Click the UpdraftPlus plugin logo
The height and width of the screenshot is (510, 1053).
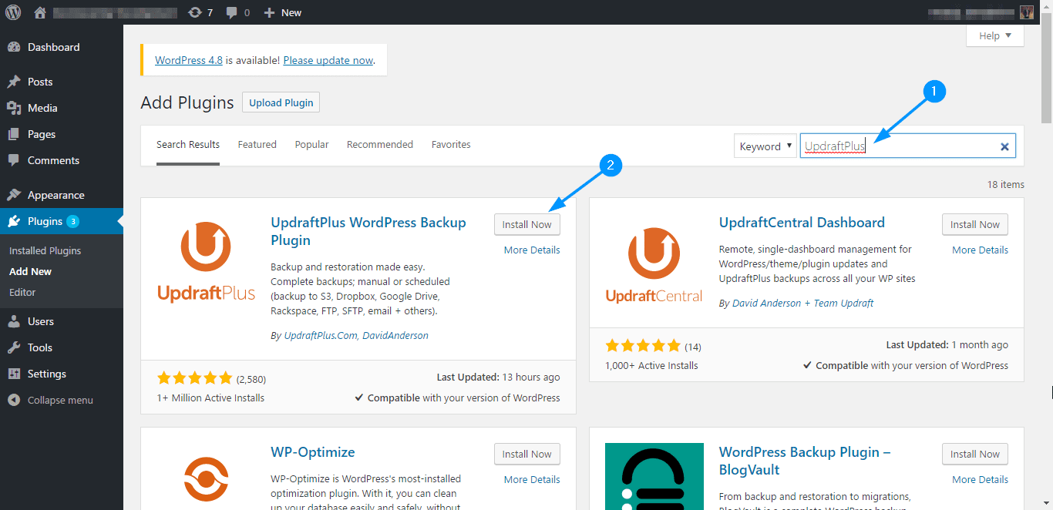tap(206, 263)
